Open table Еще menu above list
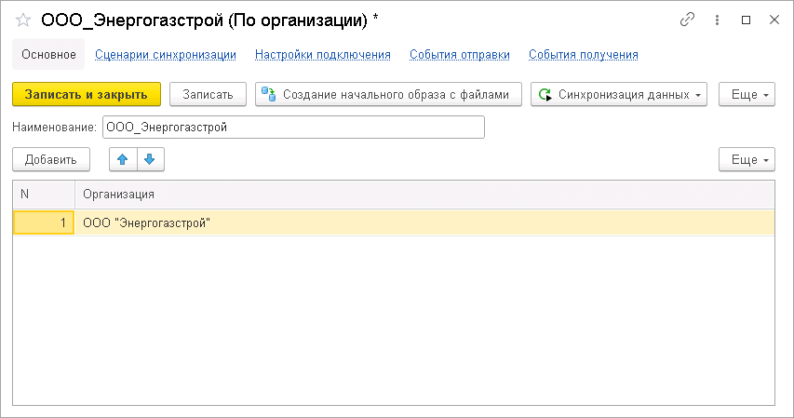794x418 pixels. point(747,159)
